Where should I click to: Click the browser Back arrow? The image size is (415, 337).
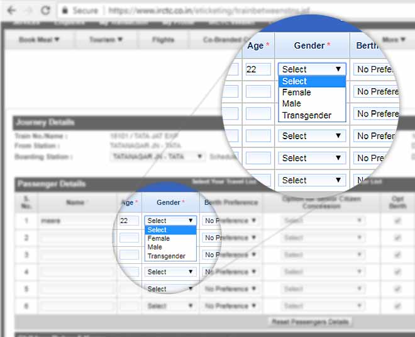pyautogui.click(x=11, y=11)
